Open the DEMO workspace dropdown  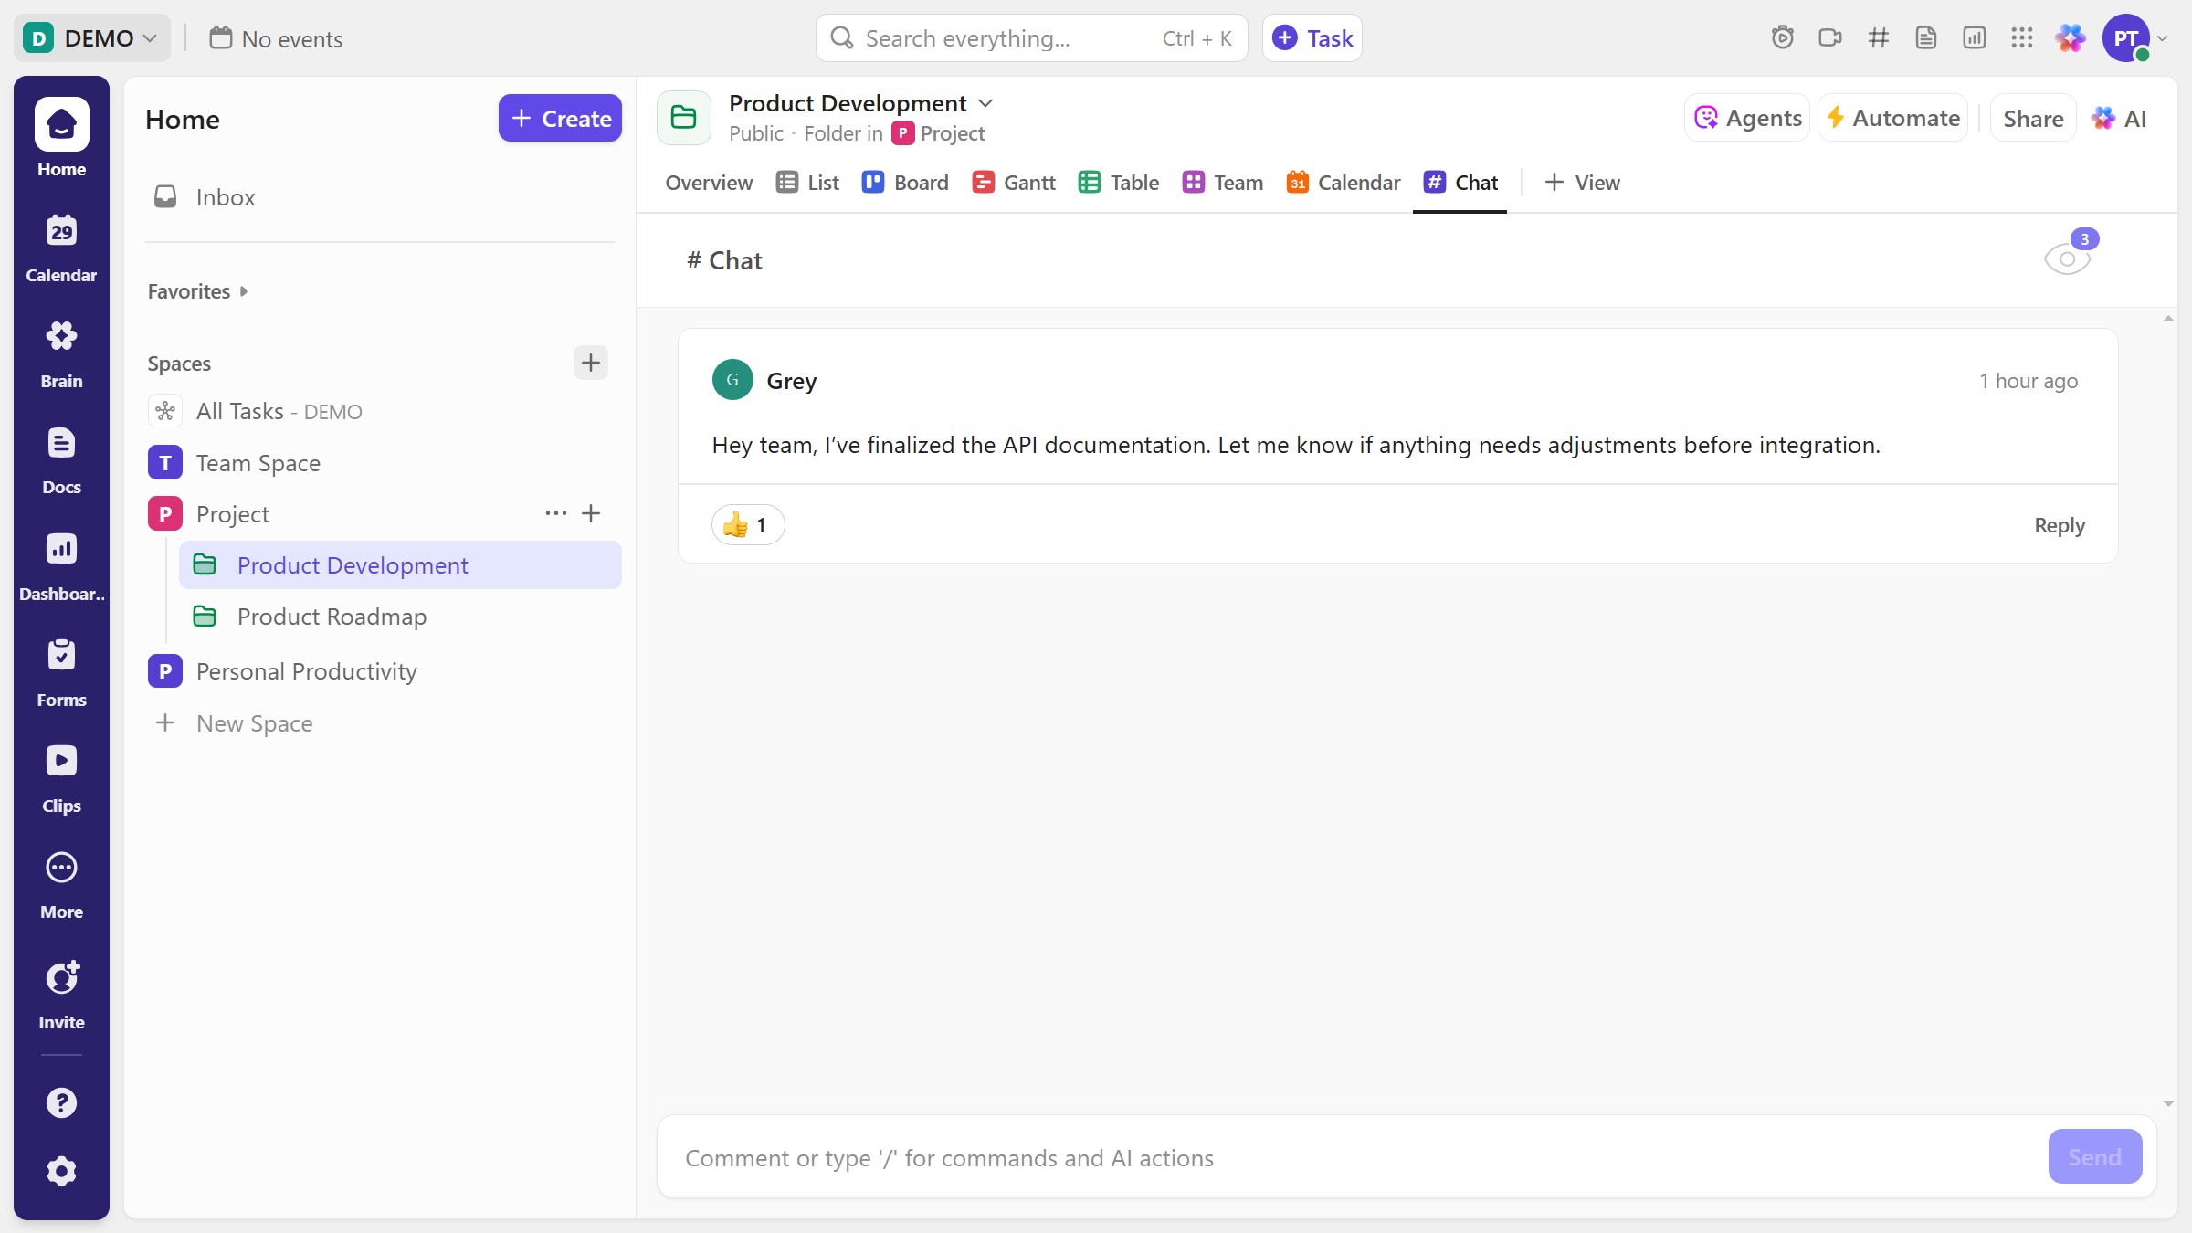[x=91, y=38]
